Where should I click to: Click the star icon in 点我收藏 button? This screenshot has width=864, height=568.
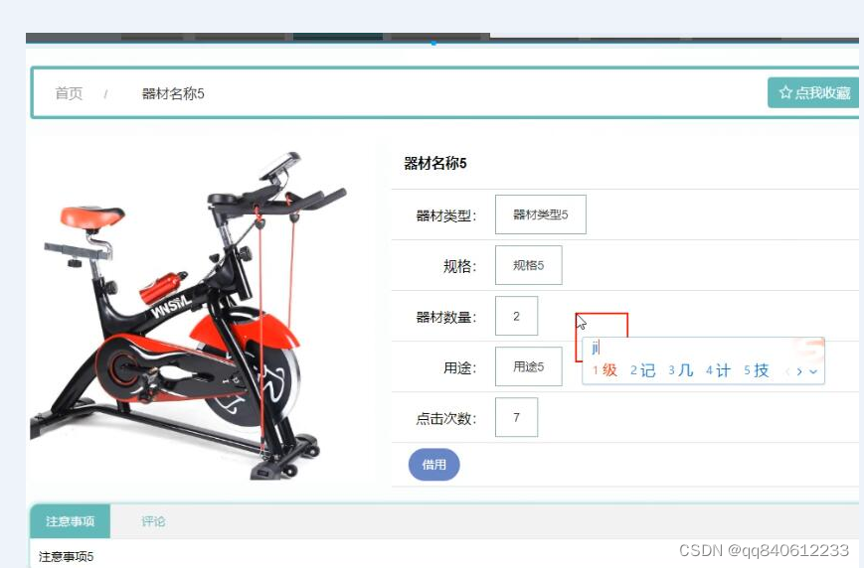pyautogui.click(x=785, y=92)
